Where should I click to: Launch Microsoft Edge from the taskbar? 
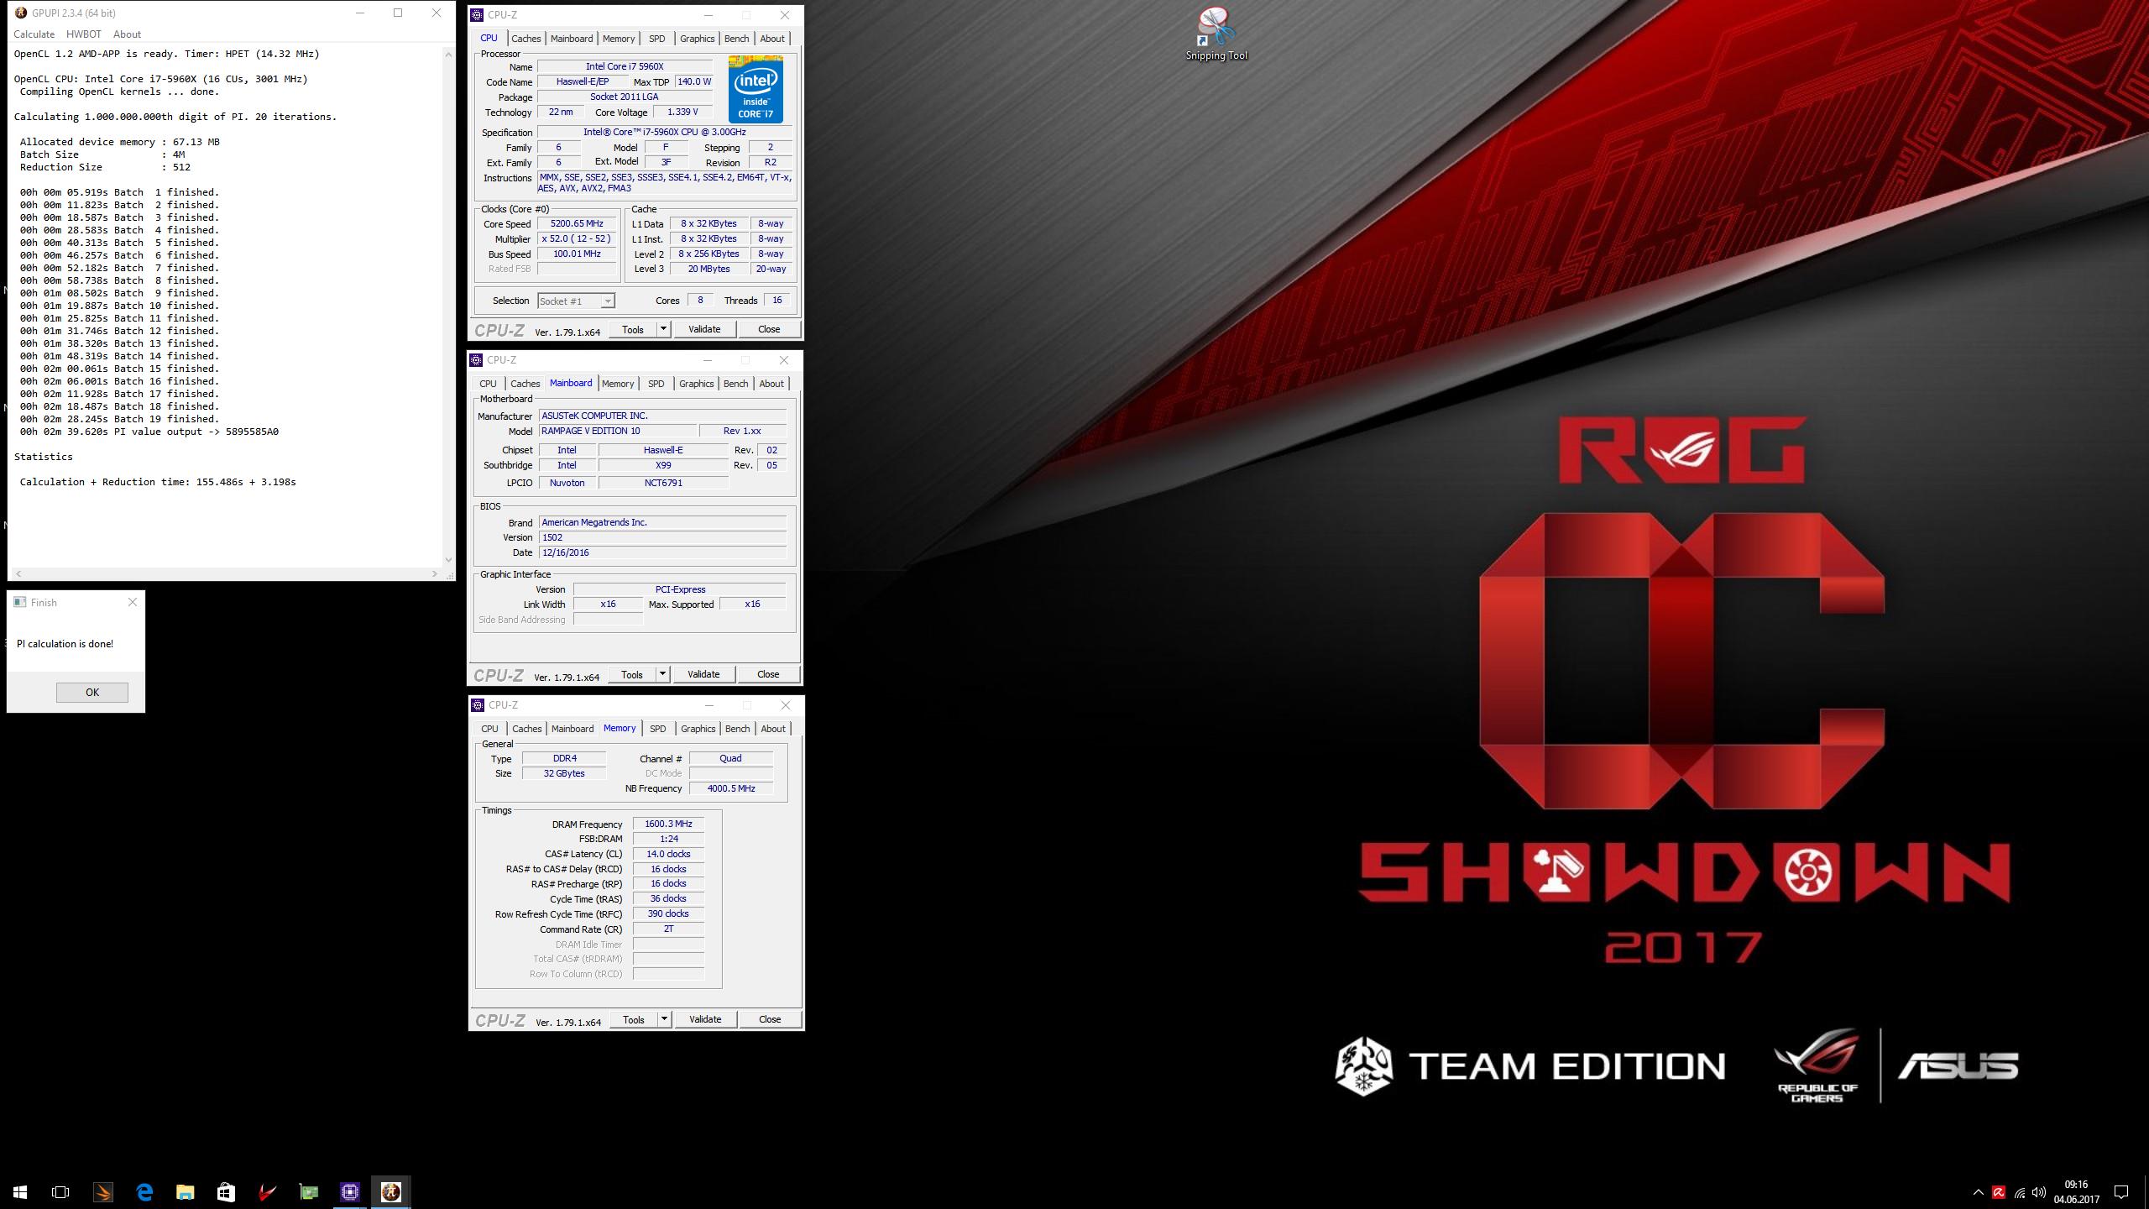(x=144, y=1191)
